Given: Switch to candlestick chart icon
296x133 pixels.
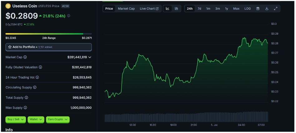Looking at the screenshot, I should 176,9.
